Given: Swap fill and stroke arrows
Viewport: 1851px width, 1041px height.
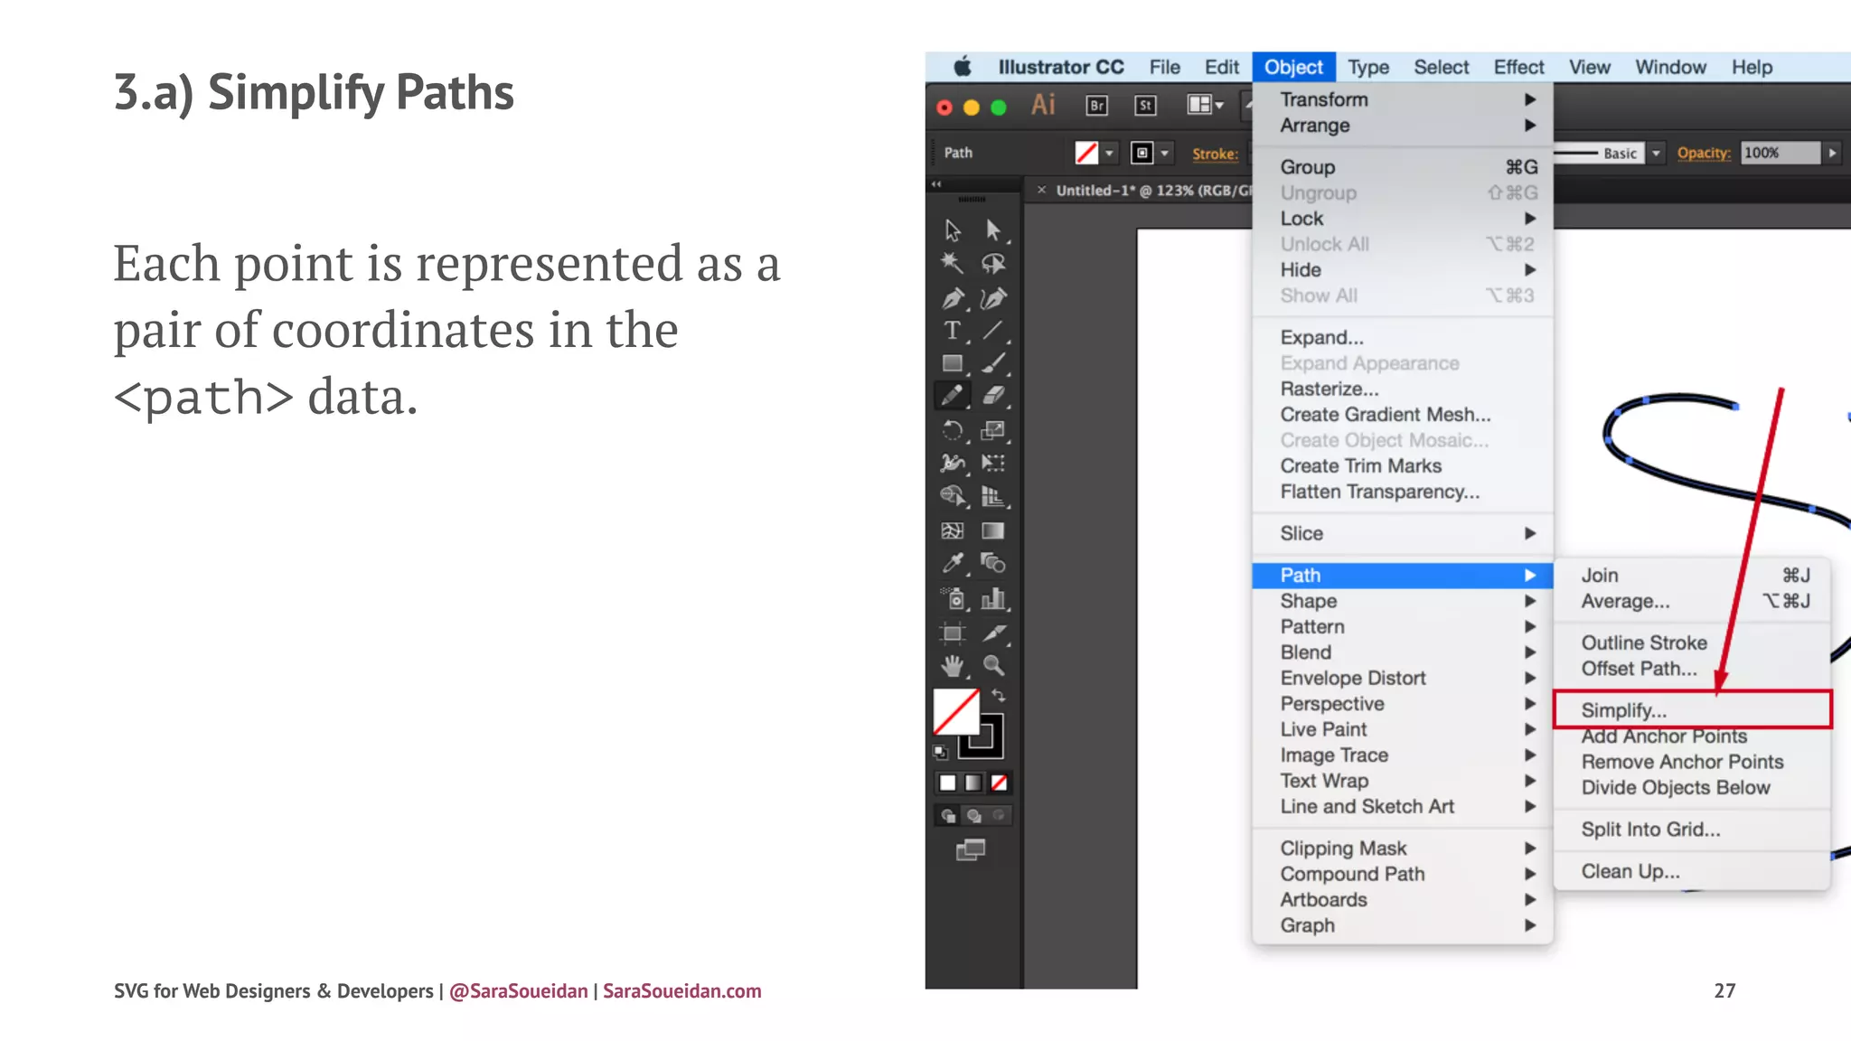Looking at the screenshot, I should coord(999,696).
